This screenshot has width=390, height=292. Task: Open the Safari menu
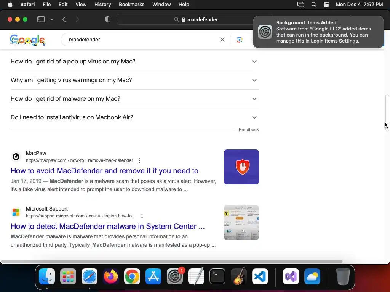pyautogui.click(x=27, y=5)
